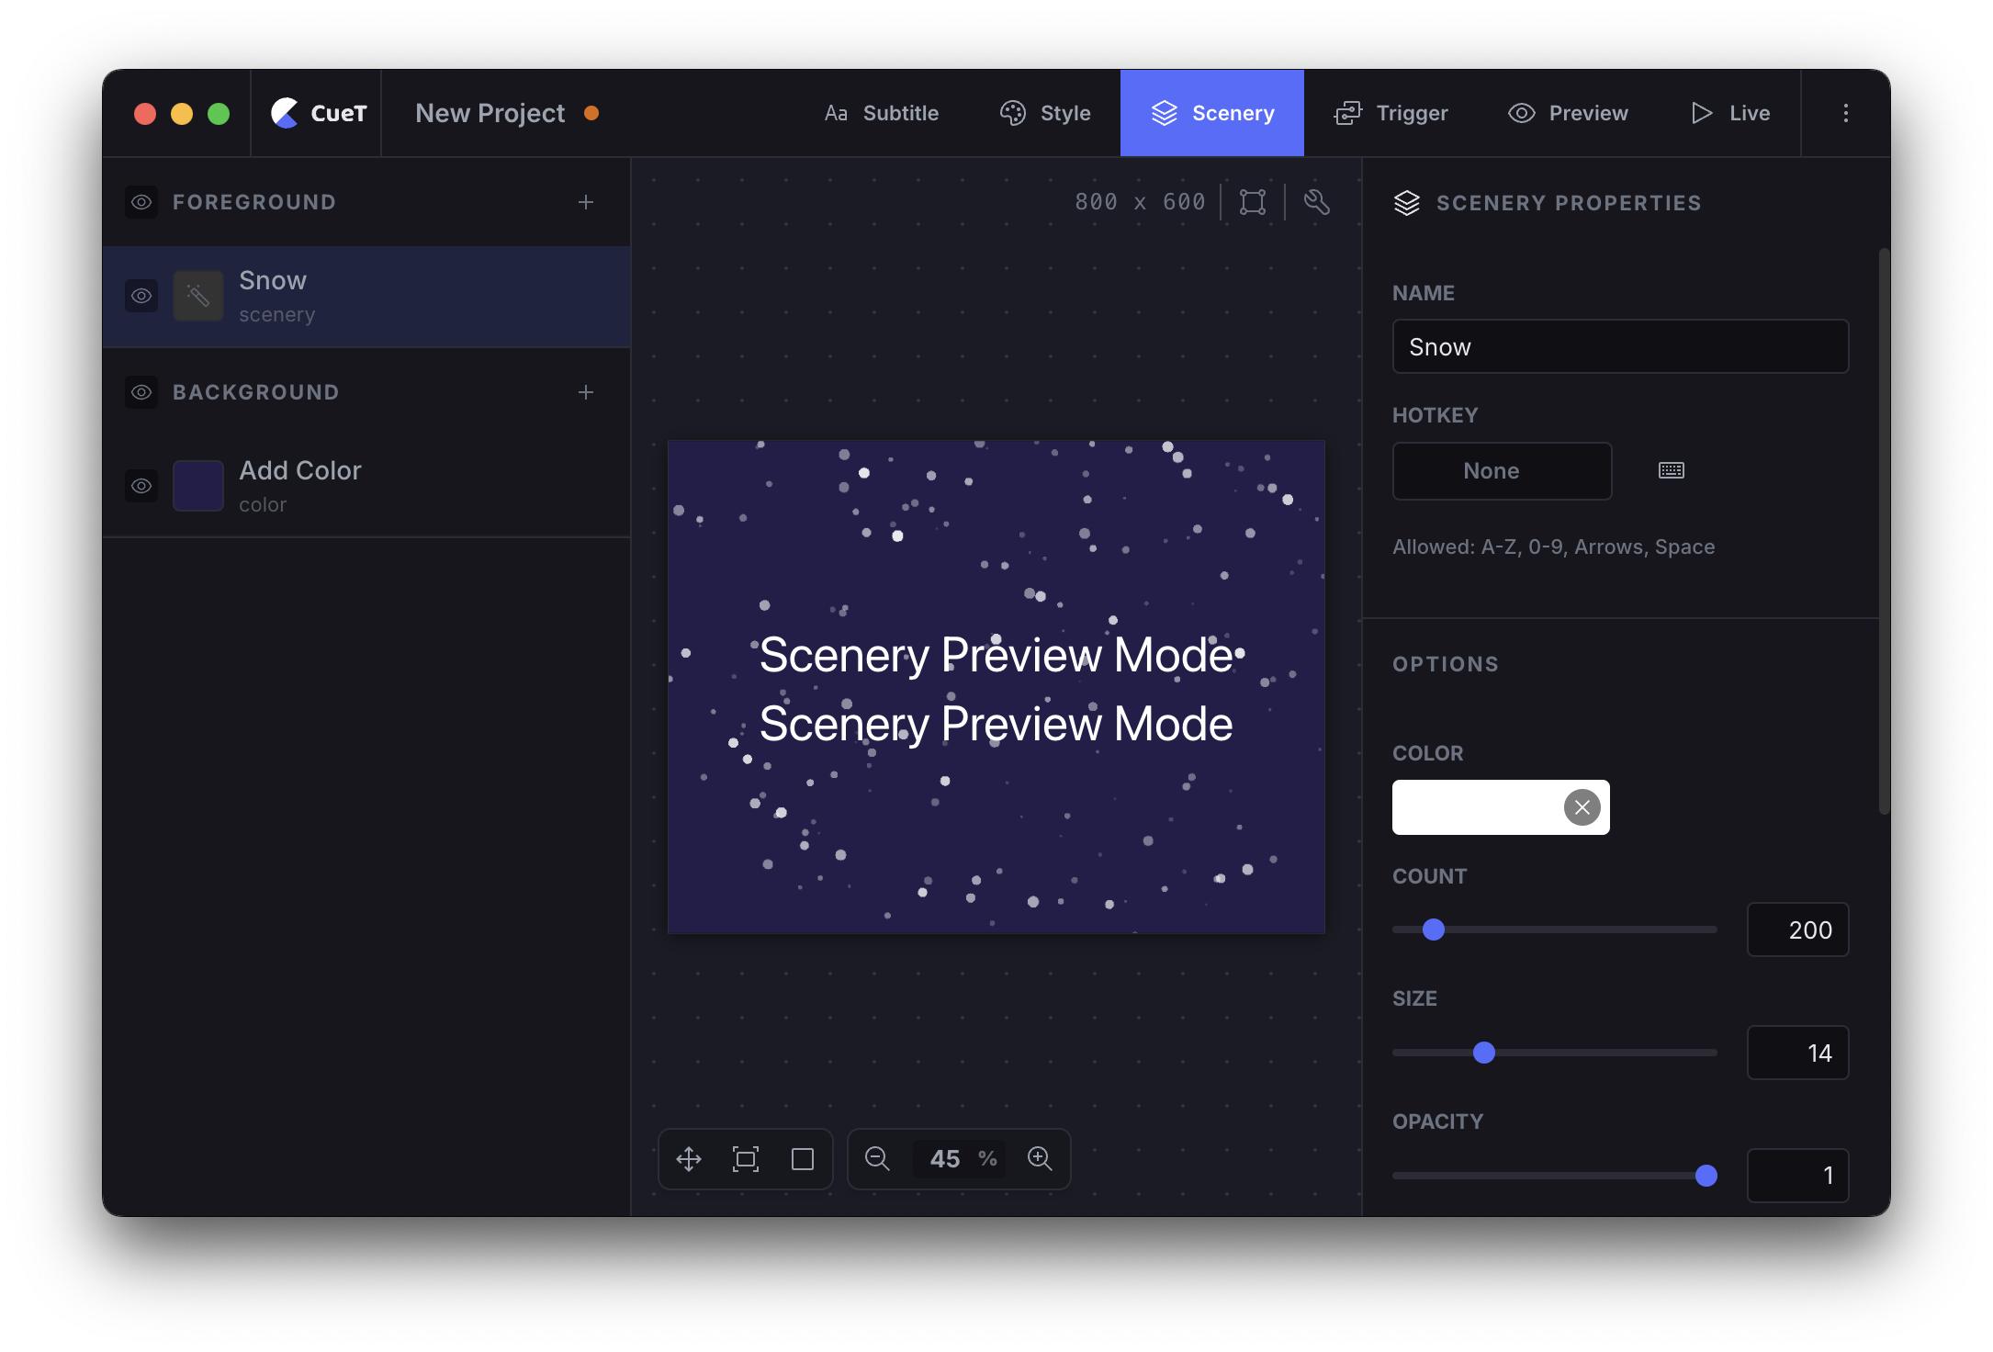Screen dimensions: 1993x1352
Task: Click the zoom out magnifier icon
Action: point(877,1158)
